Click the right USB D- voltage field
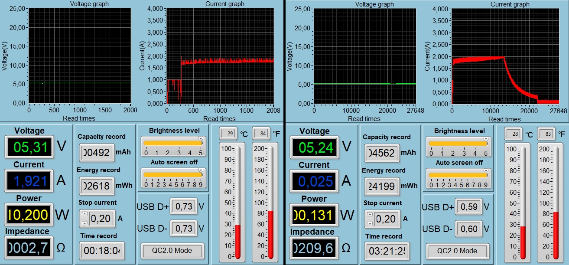Screen dimensions: 569x265 click(x=468, y=229)
